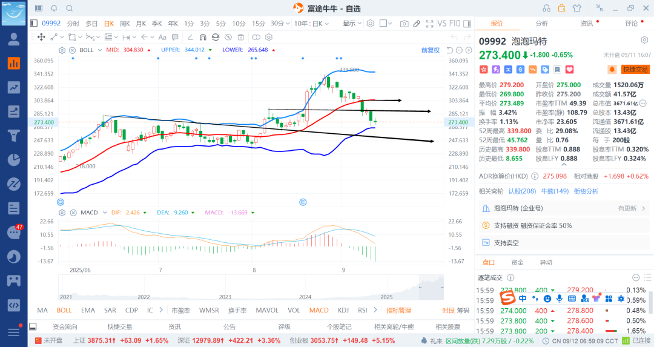Toggle the lock-drawing sync icon in drawing toolbar
This screenshot has height=347, width=654.
pyautogui.click(x=215, y=37)
